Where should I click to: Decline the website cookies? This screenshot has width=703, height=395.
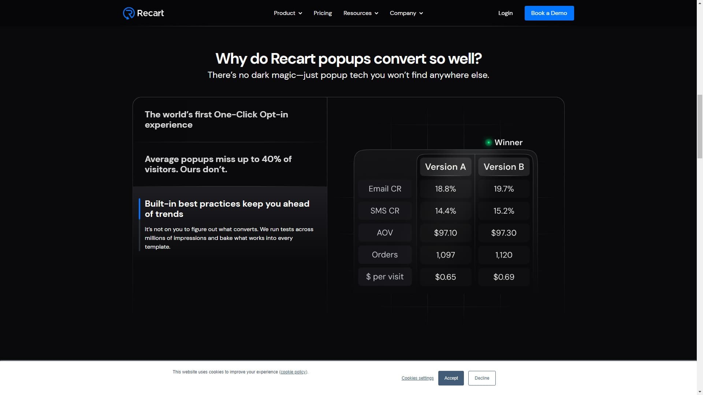pyautogui.click(x=482, y=378)
